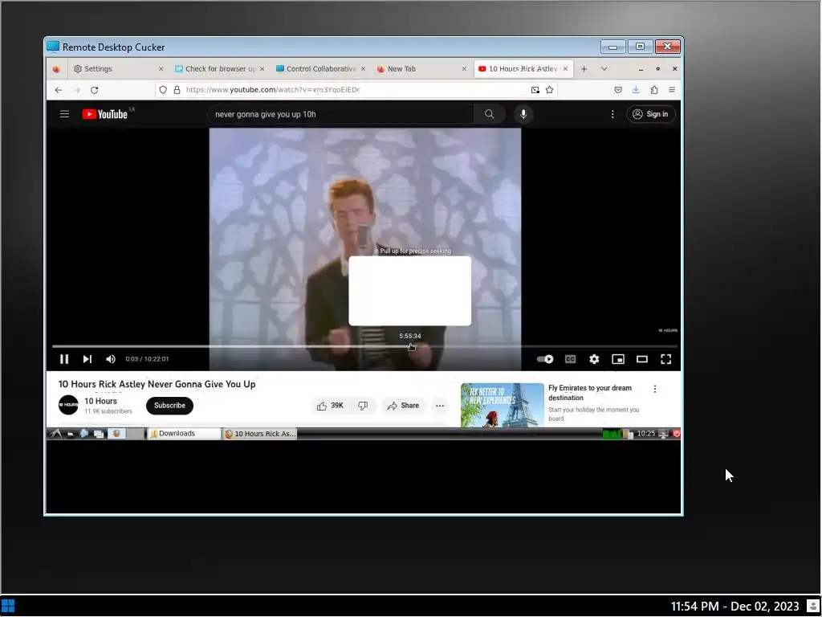Switch to miniplayer mode
This screenshot has width=822, height=617.
[x=618, y=359]
